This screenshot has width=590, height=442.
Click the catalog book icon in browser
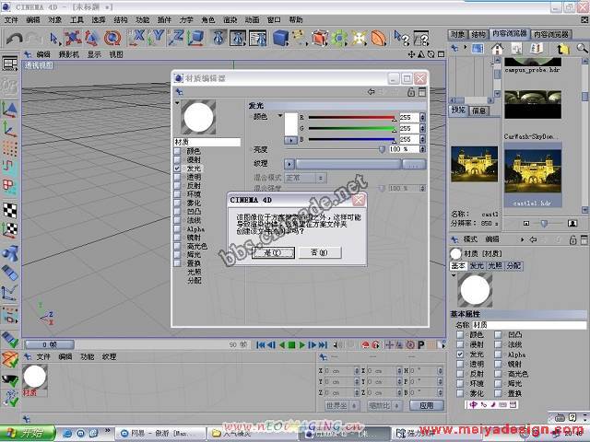(x=537, y=49)
